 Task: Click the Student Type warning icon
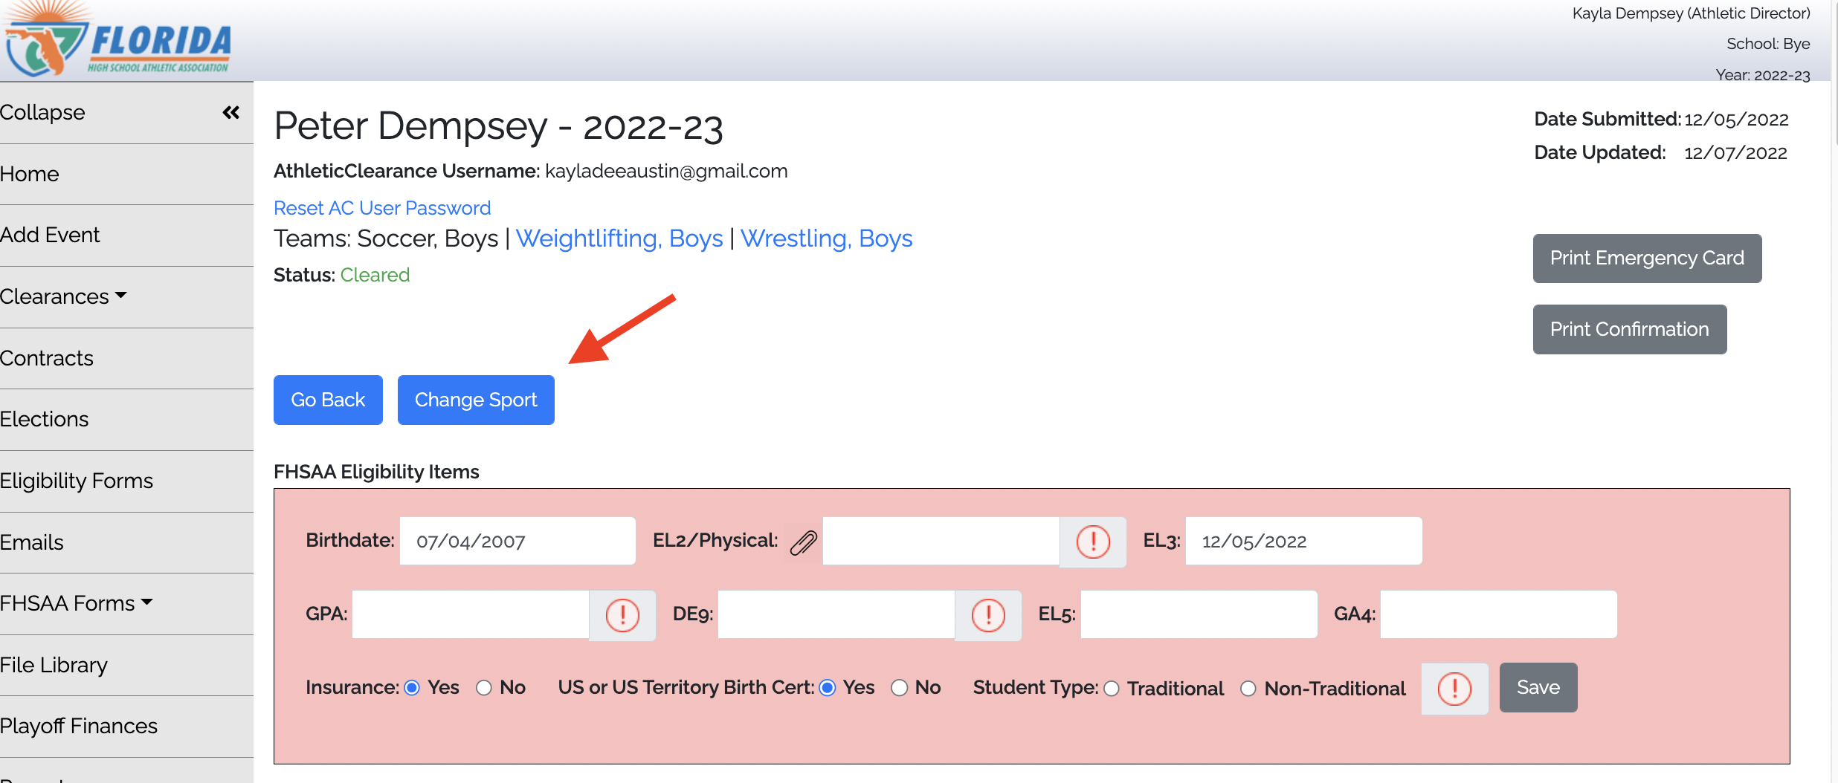1454,689
